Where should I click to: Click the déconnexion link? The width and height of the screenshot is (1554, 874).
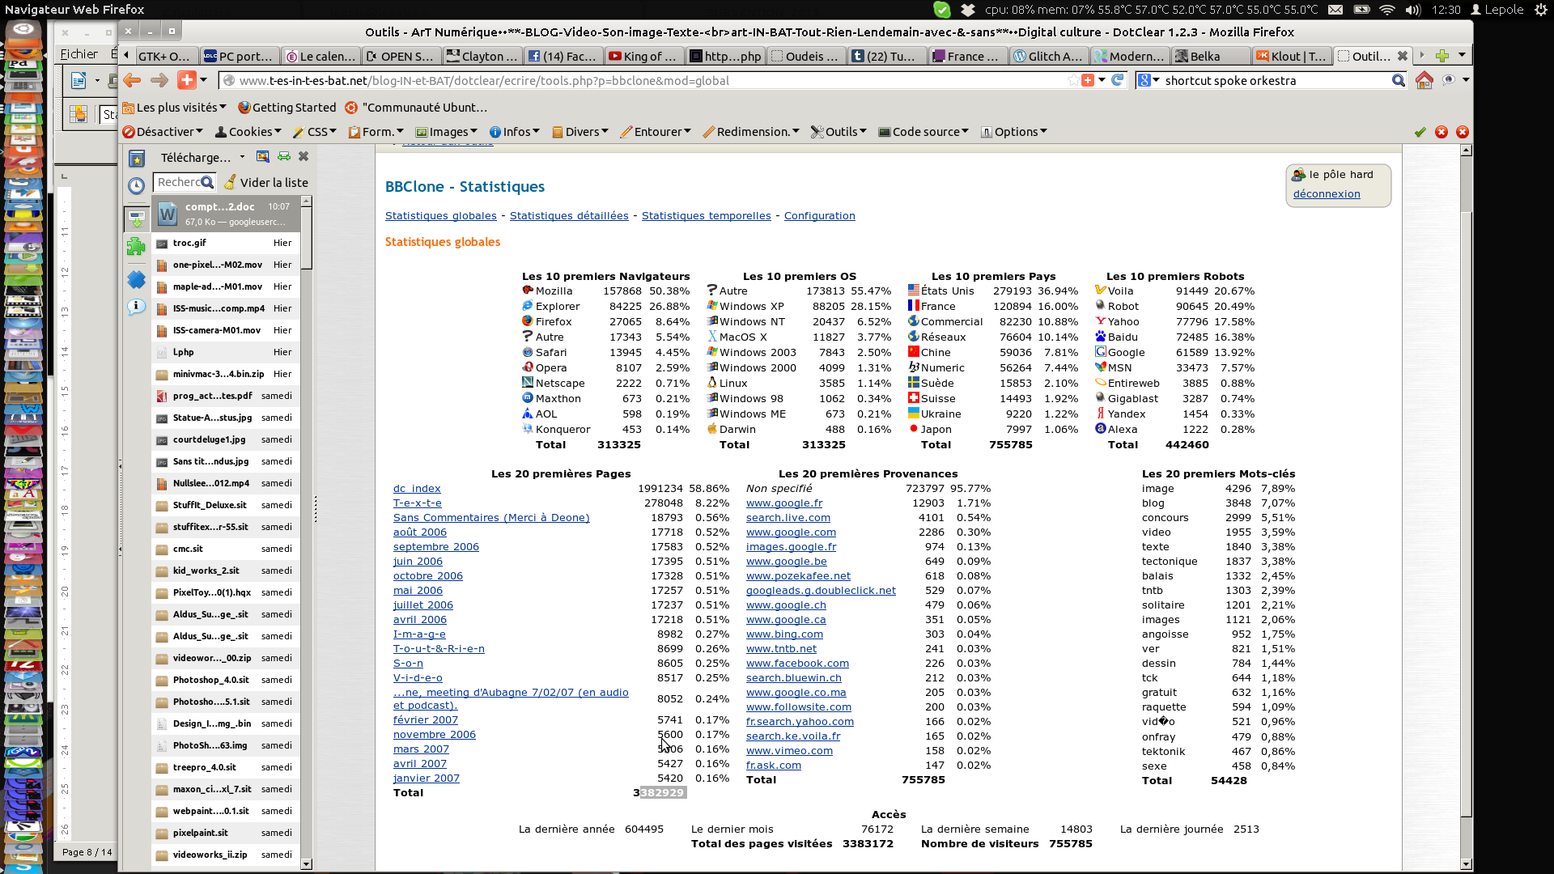click(x=1326, y=194)
